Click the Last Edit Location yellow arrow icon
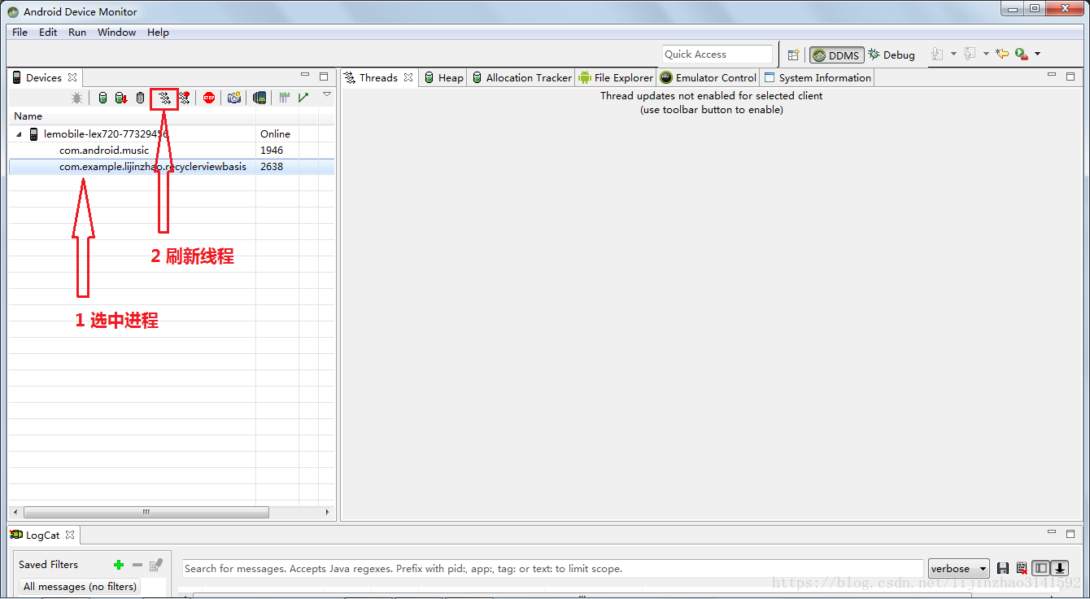Screen dimensions: 1090x599 pyautogui.click(x=1002, y=55)
